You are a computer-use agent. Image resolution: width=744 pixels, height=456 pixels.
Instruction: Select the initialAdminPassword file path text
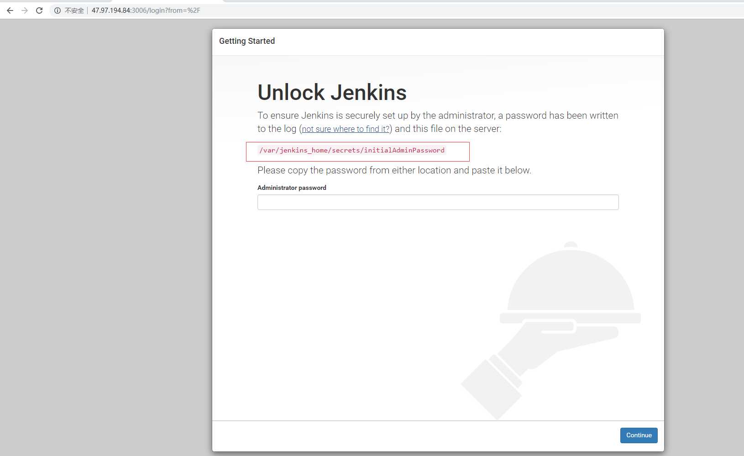tap(352, 150)
